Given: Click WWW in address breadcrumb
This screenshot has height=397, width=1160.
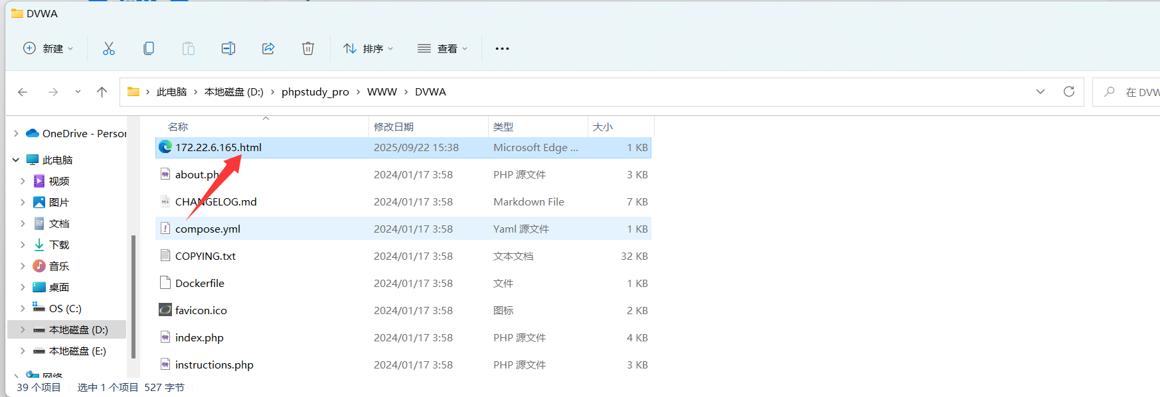Looking at the screenshot, I should pos(382,91).
